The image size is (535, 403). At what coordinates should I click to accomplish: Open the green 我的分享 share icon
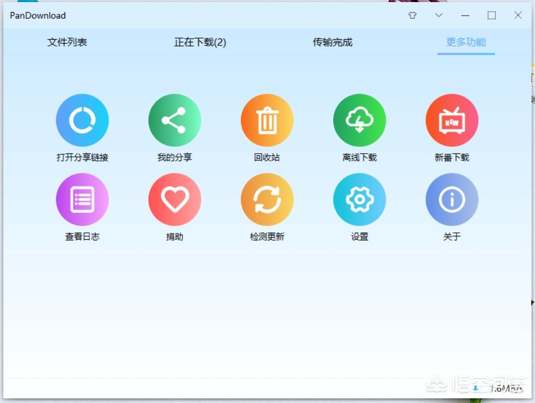tap(175, 120)
